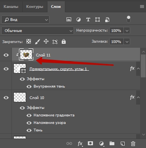Lock image pixels brush icon
Viewport: 146px width, 148px height.
click(x=38, y=42)
